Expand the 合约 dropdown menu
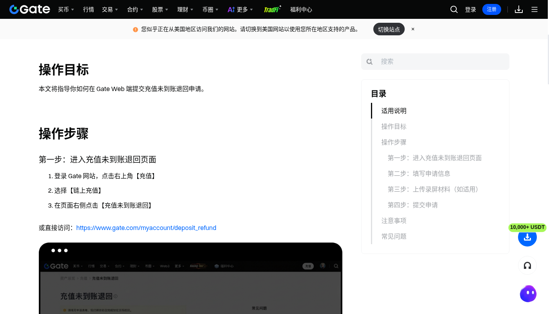This screenshot has height=314, width=549. point(135,9)
